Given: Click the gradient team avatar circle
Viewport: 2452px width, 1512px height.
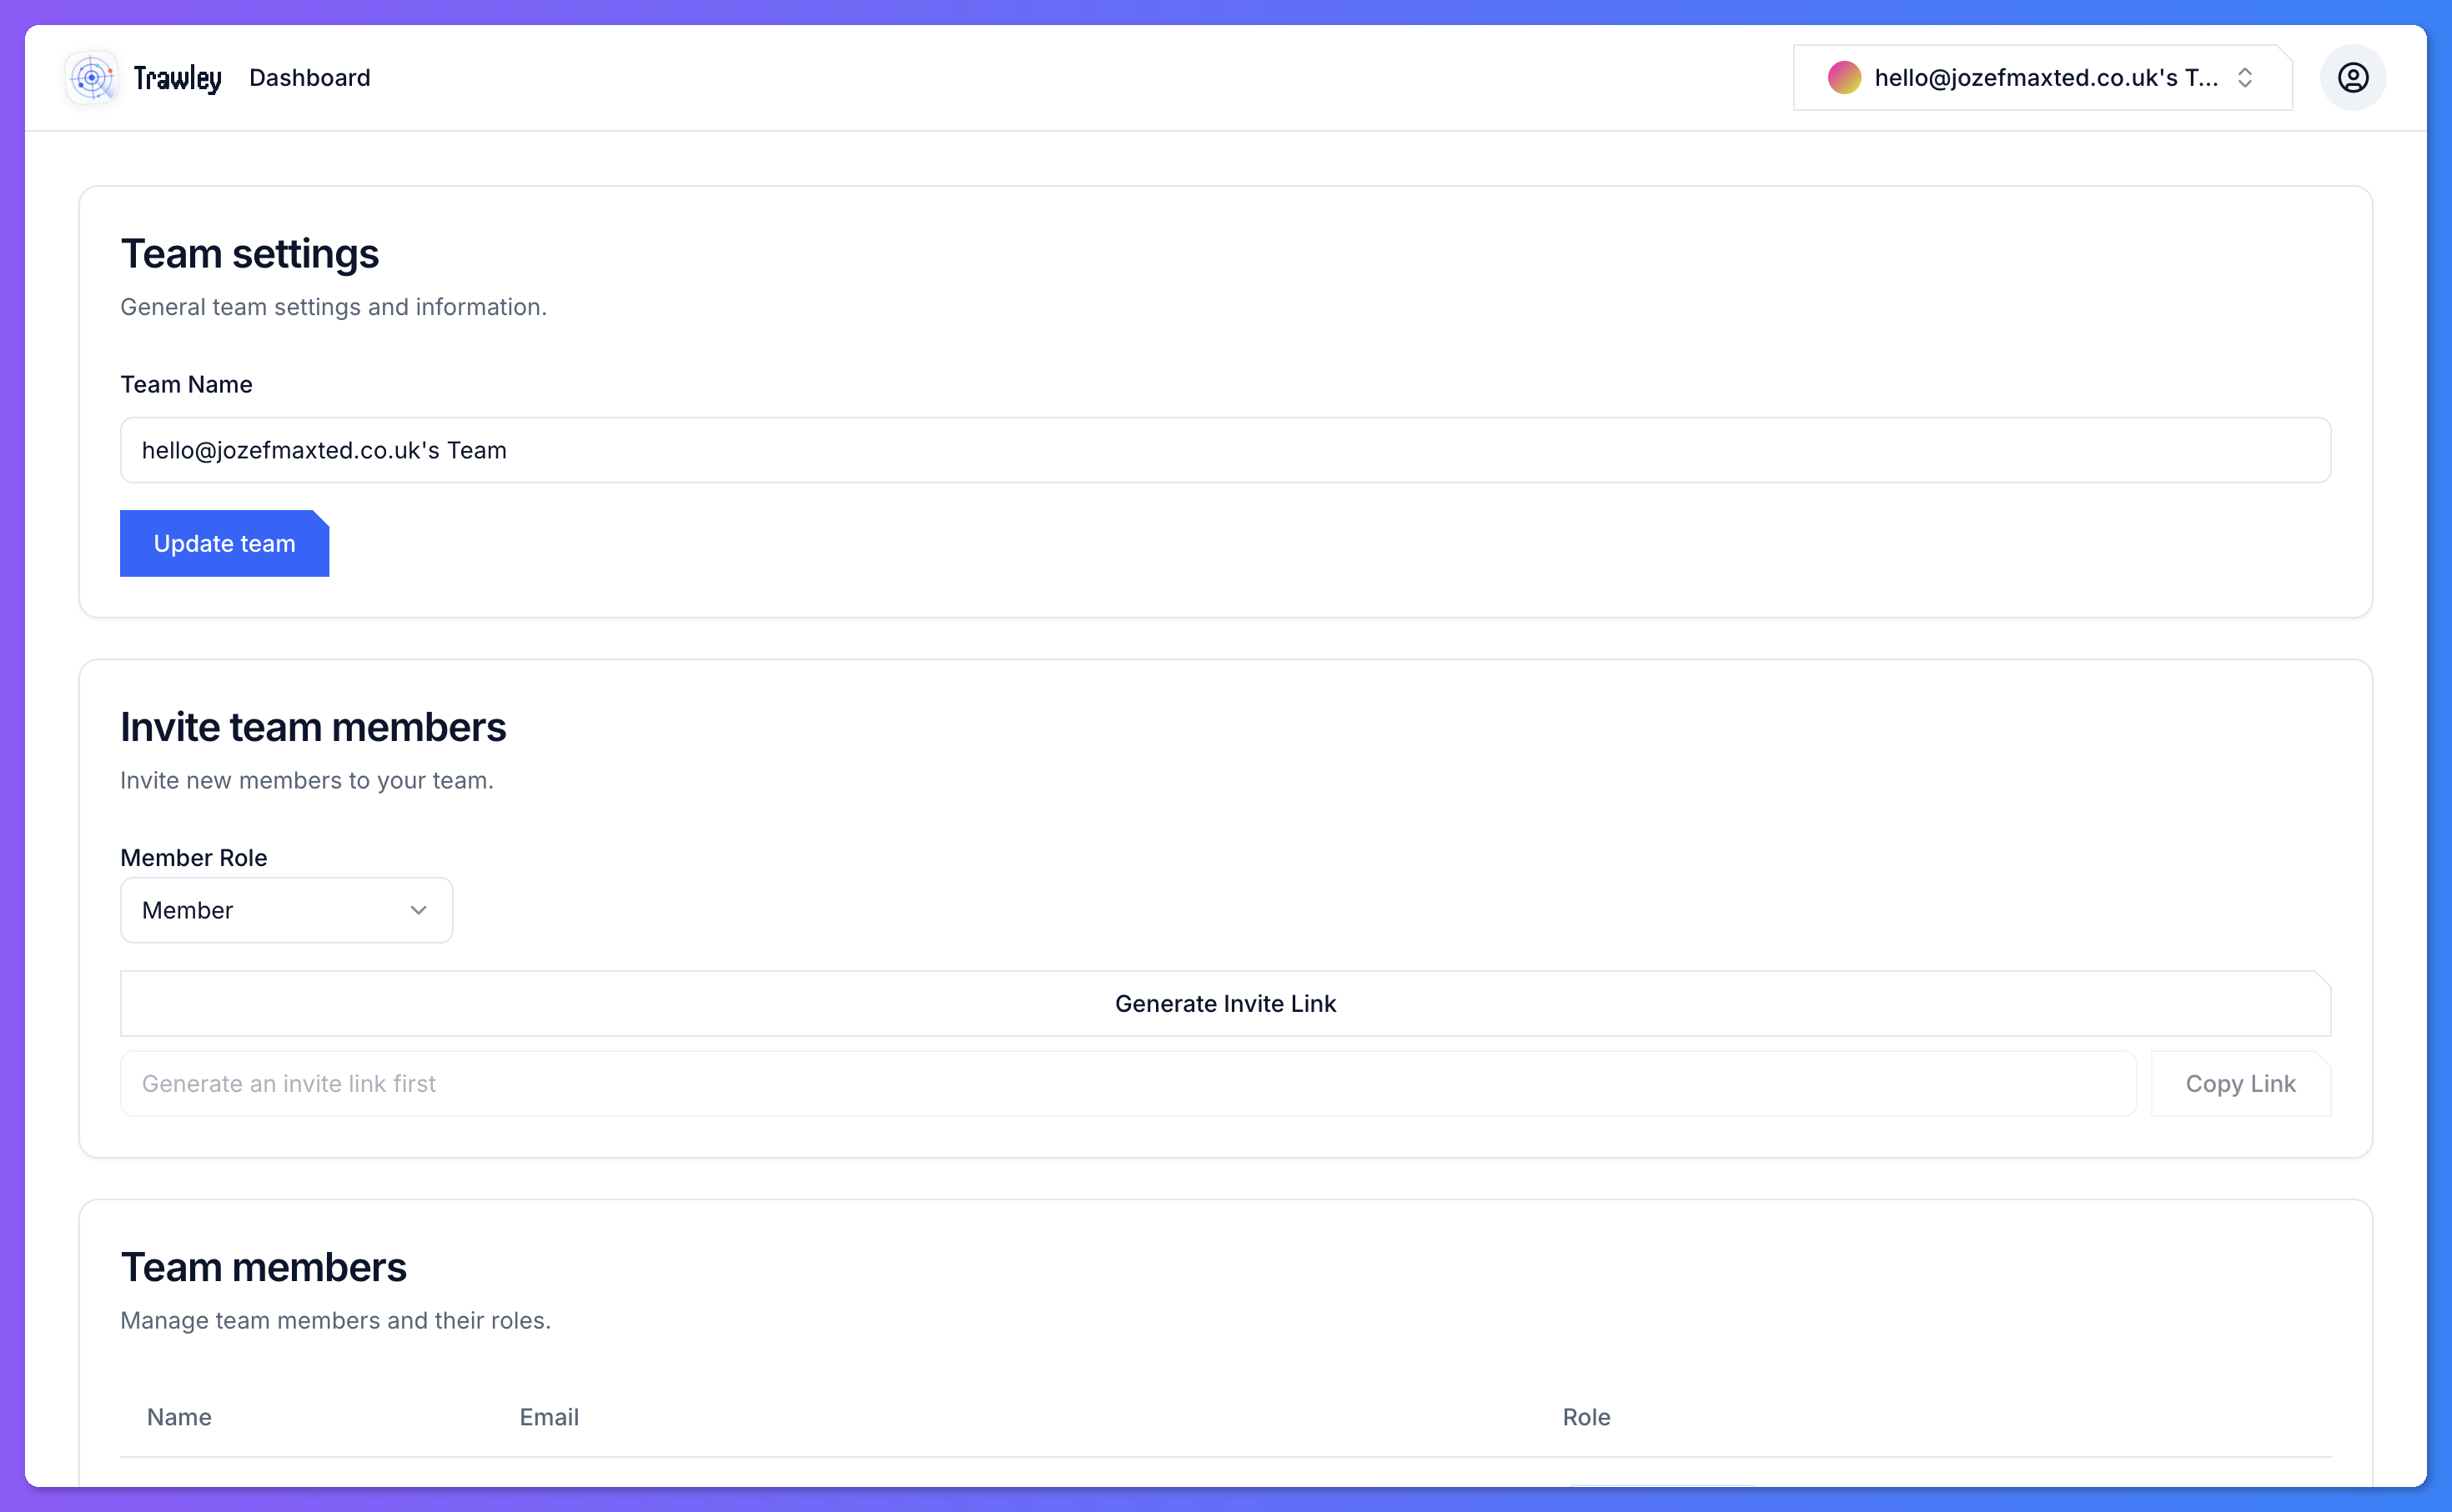Looking at the screenshot, I should pyautogui.click(x=1844, y=77).
